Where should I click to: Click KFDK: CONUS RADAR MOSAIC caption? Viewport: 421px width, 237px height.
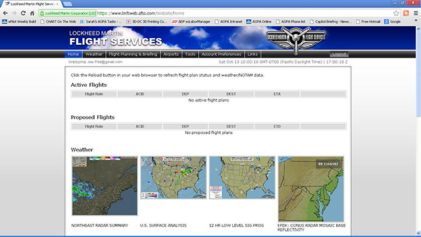[x=311, y=228]
